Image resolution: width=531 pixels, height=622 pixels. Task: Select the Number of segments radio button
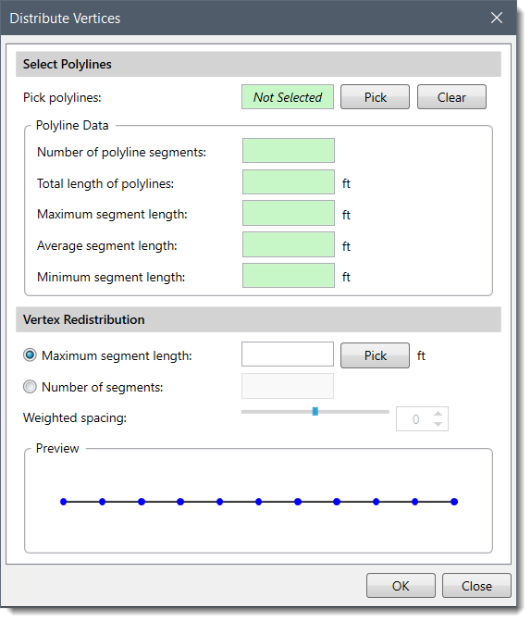coord(30,386)
